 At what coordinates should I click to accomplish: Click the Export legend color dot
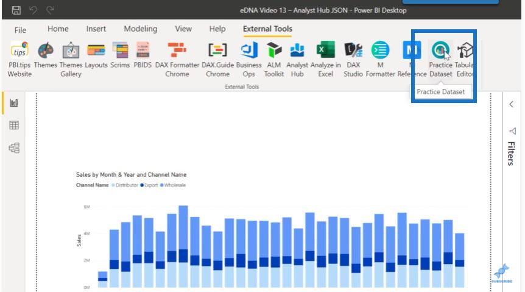click(142, 185)
